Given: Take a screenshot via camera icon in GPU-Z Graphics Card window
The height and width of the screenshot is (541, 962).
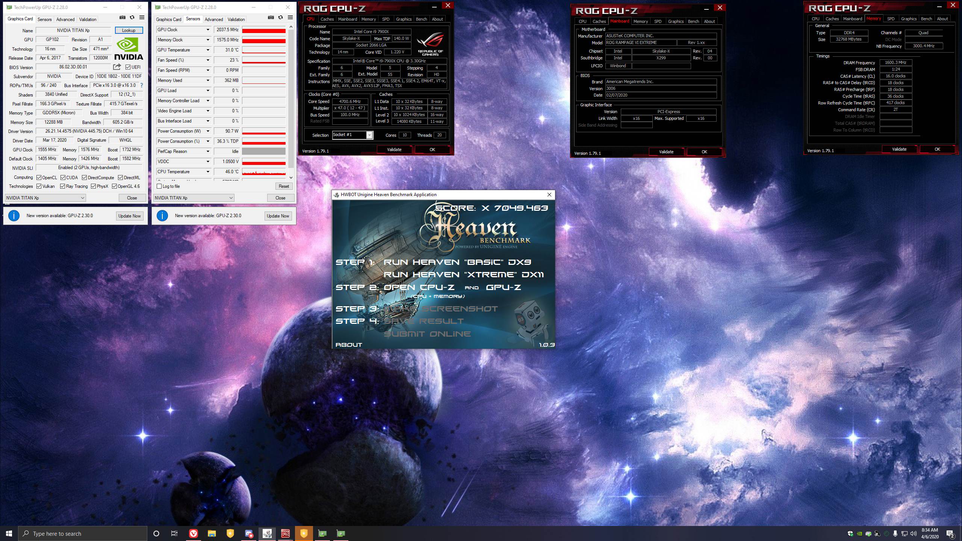Looking at the screenshot, I should [122, 17].
